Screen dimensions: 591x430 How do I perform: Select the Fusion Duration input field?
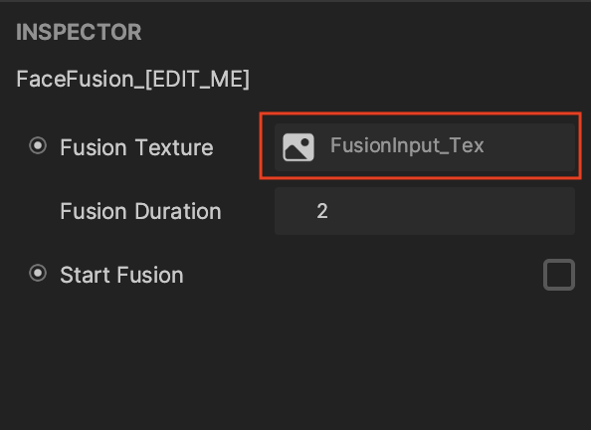click(425, 211)
